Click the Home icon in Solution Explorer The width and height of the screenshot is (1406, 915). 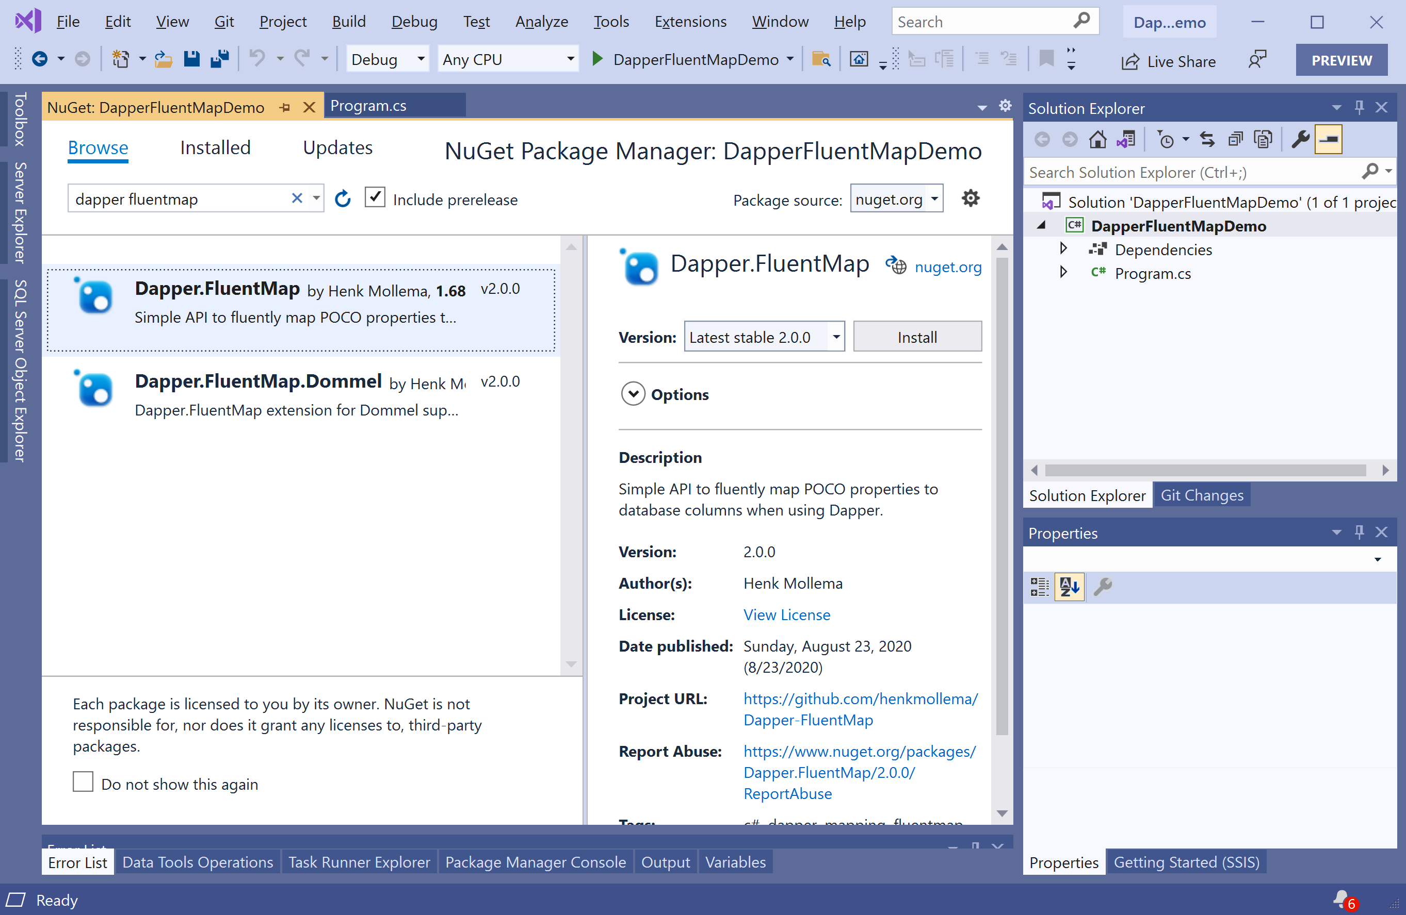[1097, 140]
